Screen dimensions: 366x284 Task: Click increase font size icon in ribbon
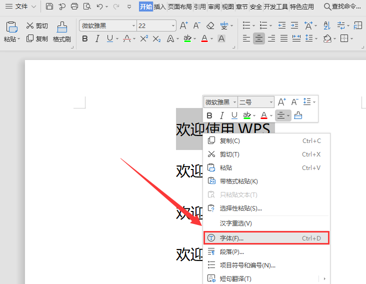(x=183, y=25)
